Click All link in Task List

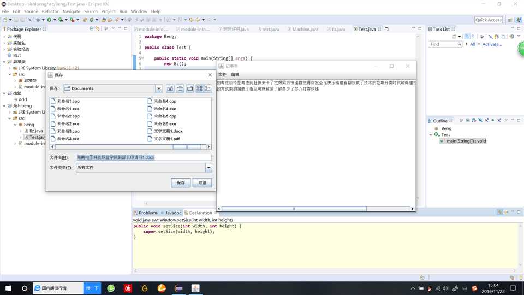point(473,44)
